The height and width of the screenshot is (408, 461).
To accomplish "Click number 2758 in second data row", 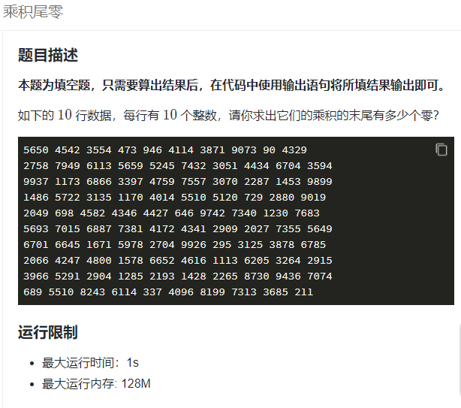I will coord(36,166).
